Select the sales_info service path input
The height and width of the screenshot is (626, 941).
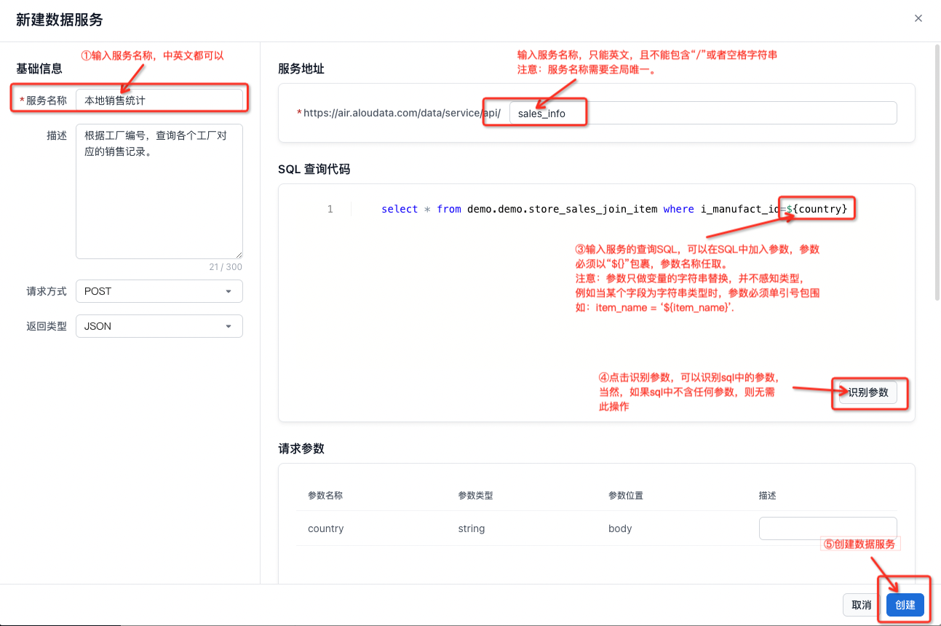coord(702,114)
